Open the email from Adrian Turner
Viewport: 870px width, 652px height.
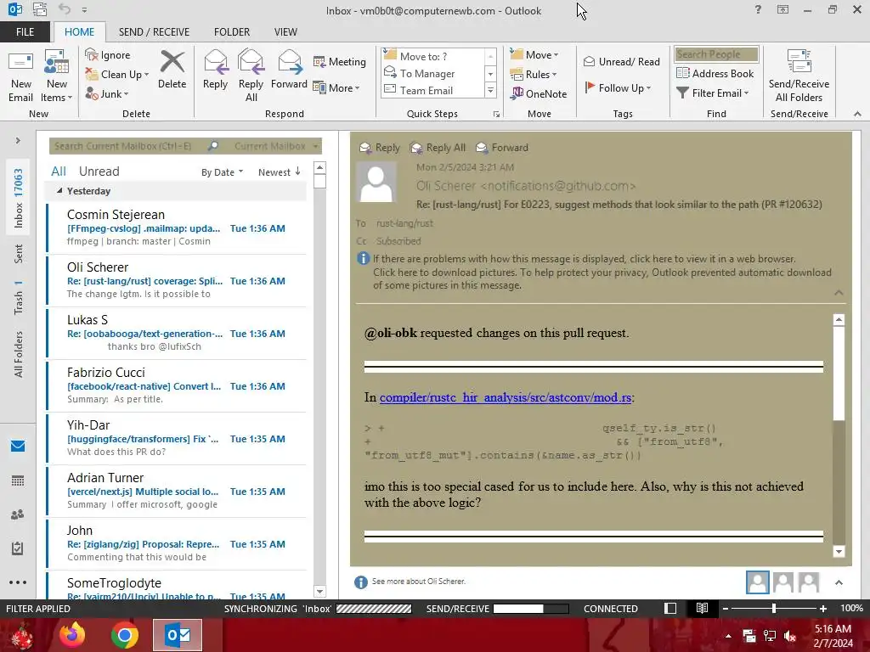pos(177,491)
